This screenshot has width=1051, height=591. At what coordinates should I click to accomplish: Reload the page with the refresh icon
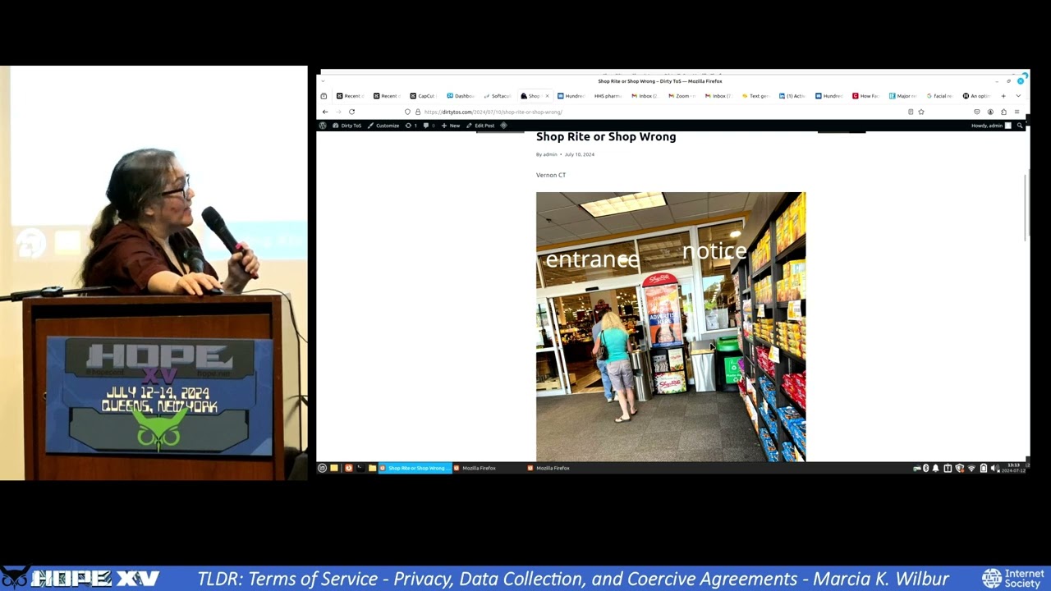351,112
